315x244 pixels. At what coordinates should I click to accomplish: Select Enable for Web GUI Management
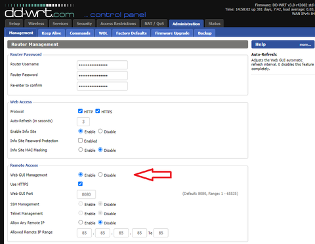pos(81,175)
